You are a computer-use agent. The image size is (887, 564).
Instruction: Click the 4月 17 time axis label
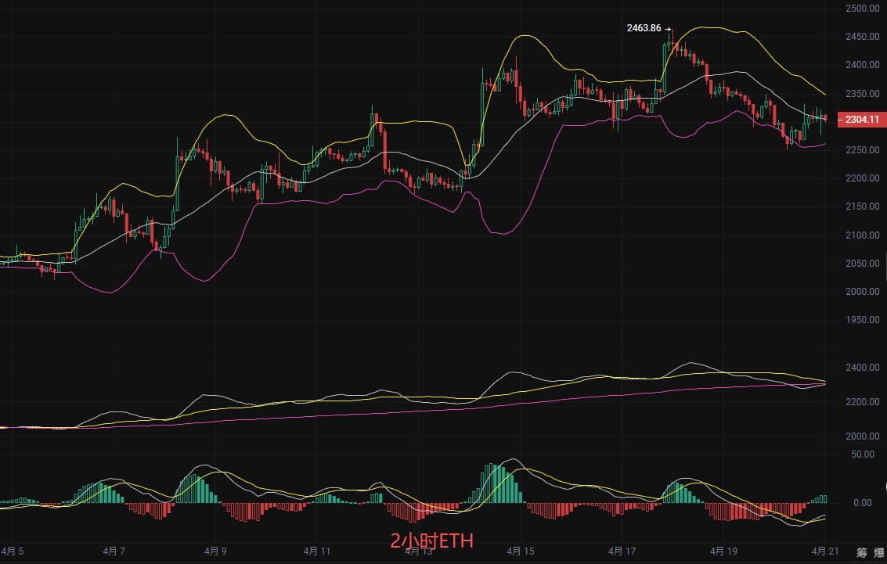[x=622, y=551]
